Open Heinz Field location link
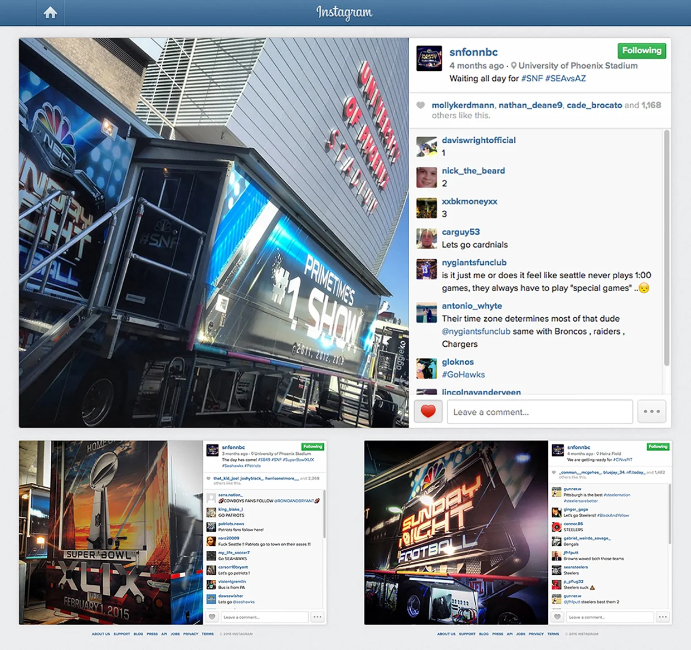The image size is (691, 650). pos(610,454)
